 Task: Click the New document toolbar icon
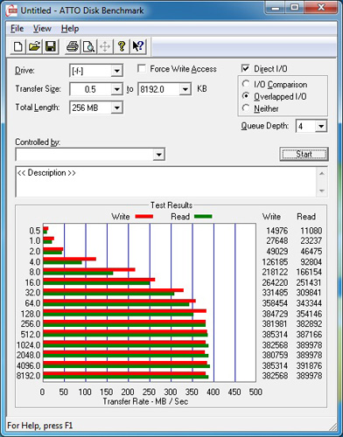pos(18,46)
